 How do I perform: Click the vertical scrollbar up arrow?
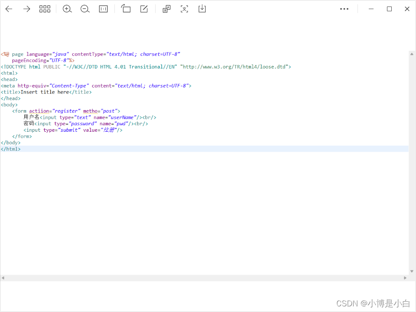[x=412, y=54]
